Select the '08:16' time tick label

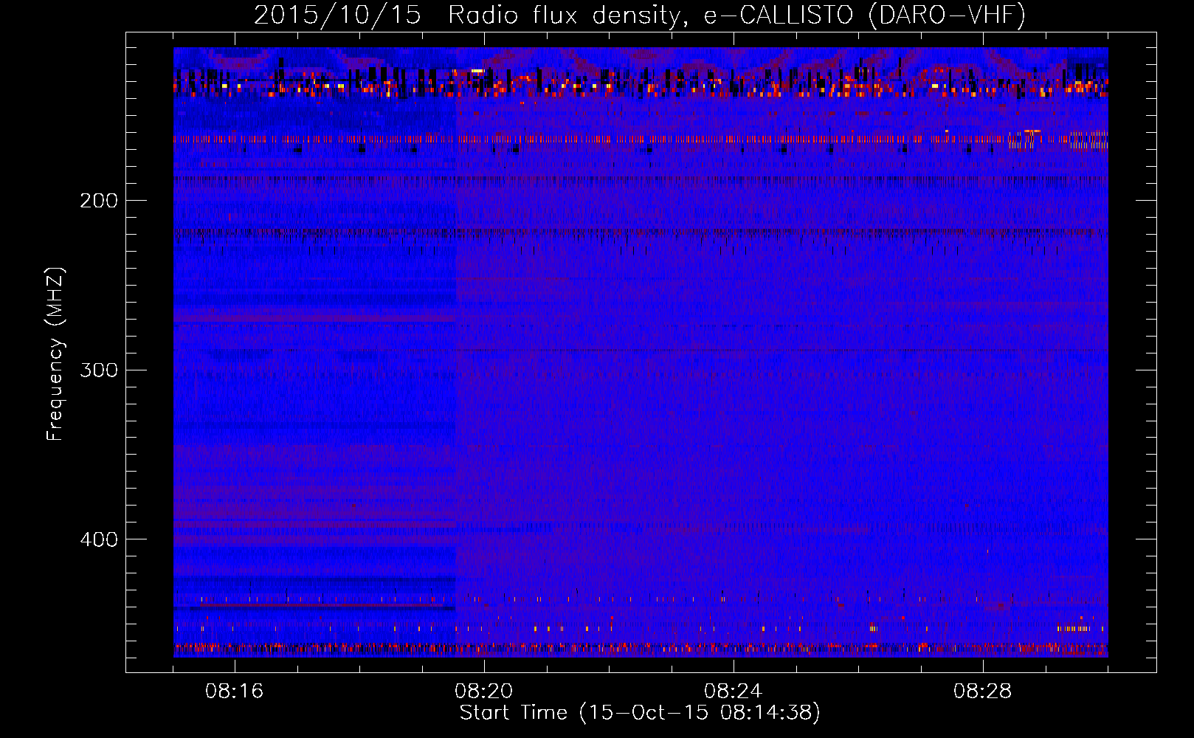[235, 692]
